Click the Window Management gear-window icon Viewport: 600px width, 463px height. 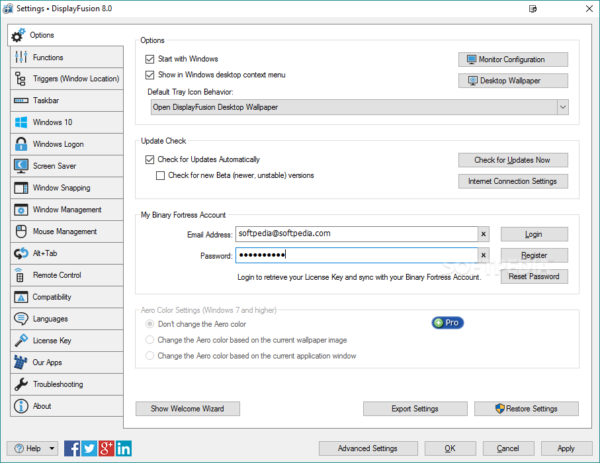21,210
